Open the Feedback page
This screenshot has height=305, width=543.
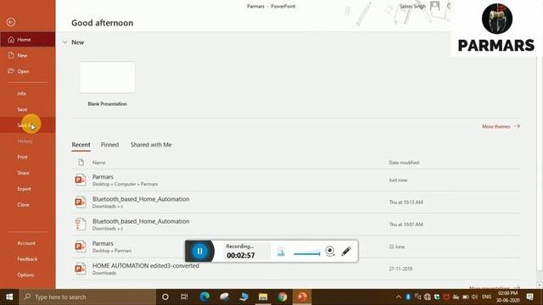click(x=27, y=259)
